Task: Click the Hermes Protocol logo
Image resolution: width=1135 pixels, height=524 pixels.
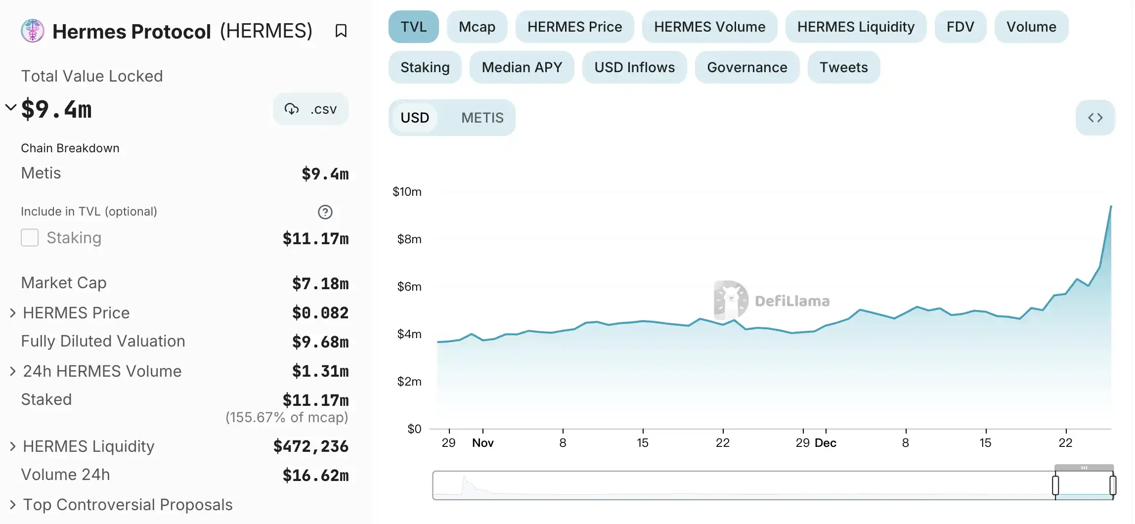Action: point(32,31)
